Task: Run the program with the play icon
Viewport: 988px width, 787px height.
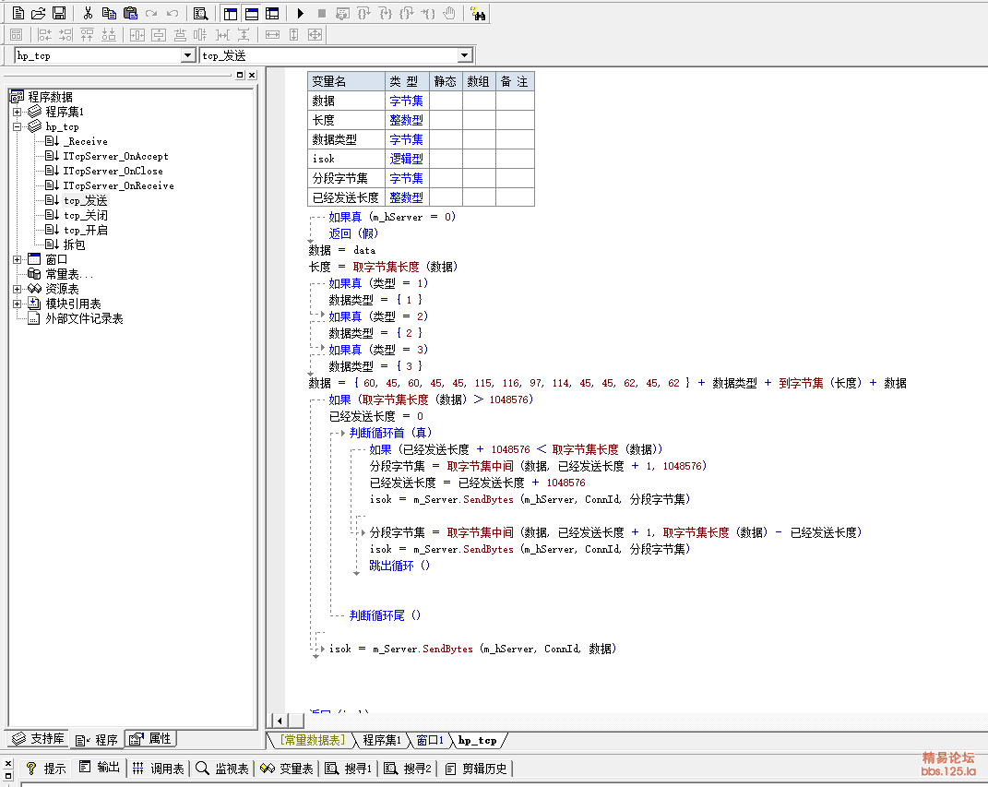Action: tap(301, 13)
